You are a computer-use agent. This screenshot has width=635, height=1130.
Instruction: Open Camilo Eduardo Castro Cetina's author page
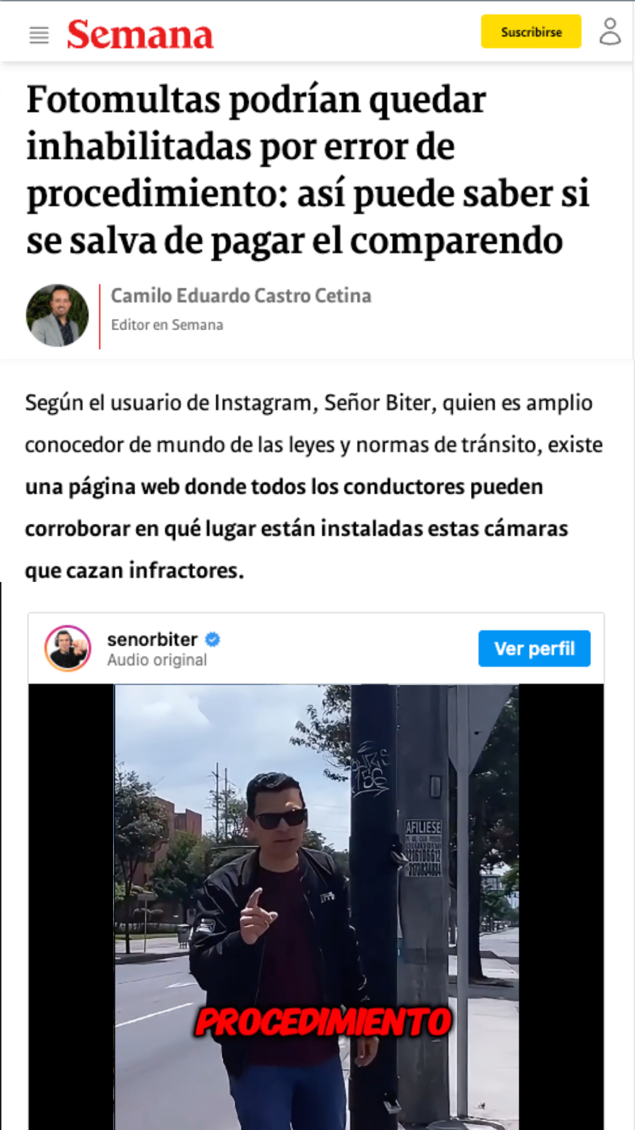[241, 295]
